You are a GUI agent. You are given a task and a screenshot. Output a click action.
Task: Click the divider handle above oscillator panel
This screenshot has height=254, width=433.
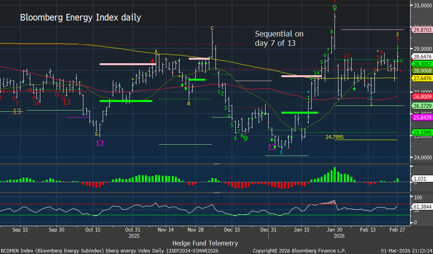tap(216, 192)
